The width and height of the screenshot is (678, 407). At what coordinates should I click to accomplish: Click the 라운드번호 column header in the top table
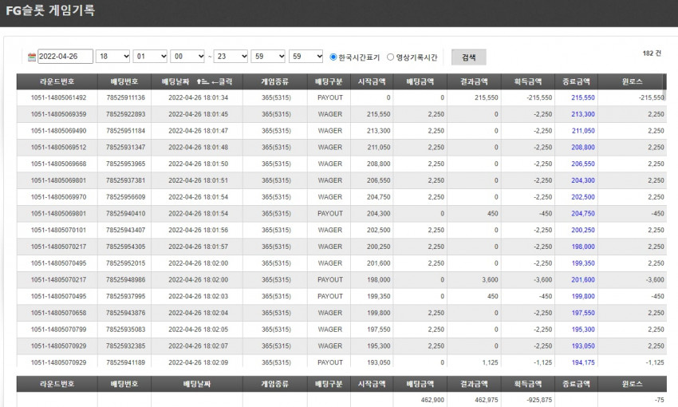tap(57, 81)
